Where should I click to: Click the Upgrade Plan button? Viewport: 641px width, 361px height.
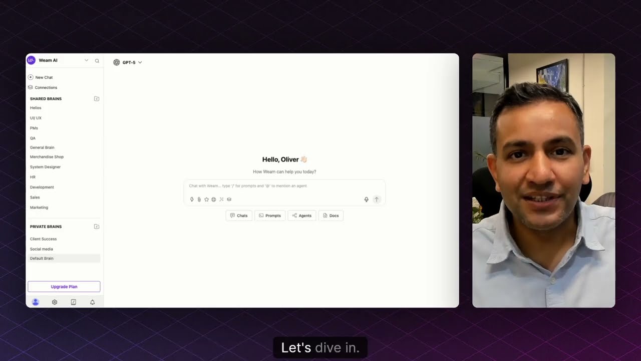coord(64,287)
